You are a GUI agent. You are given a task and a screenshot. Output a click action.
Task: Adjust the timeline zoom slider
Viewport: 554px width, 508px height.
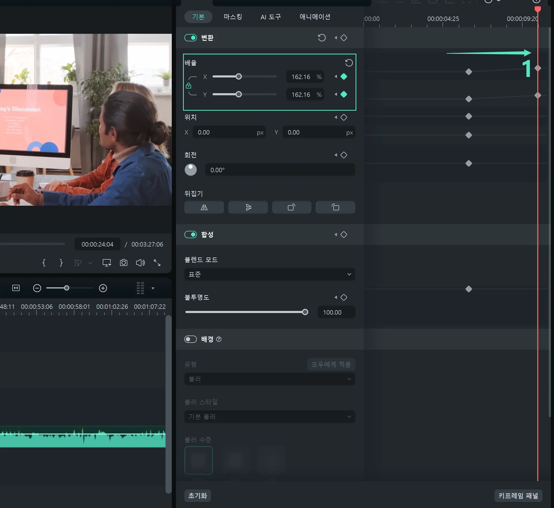(70, 288)
